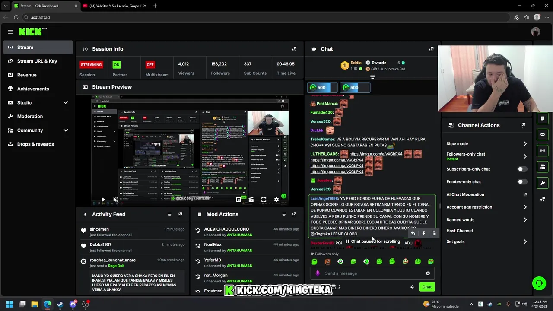This screenshot has height=311, width=553.
Task: Toggle Emotes-only chat switch
Action: click(522, 182)
